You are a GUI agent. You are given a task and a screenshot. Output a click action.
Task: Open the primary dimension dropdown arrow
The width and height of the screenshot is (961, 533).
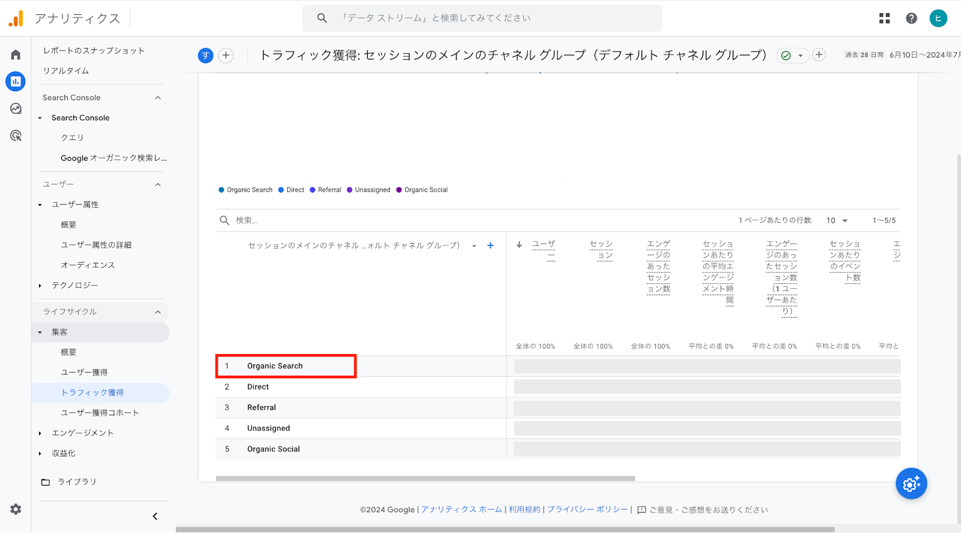pos(474,246)
